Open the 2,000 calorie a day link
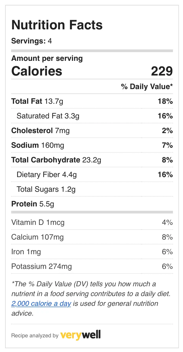183x352 pixels. tap(41, 303)
